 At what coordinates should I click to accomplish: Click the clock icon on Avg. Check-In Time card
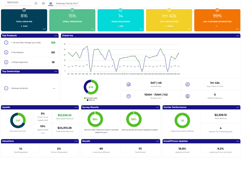(x=169, y=10)
